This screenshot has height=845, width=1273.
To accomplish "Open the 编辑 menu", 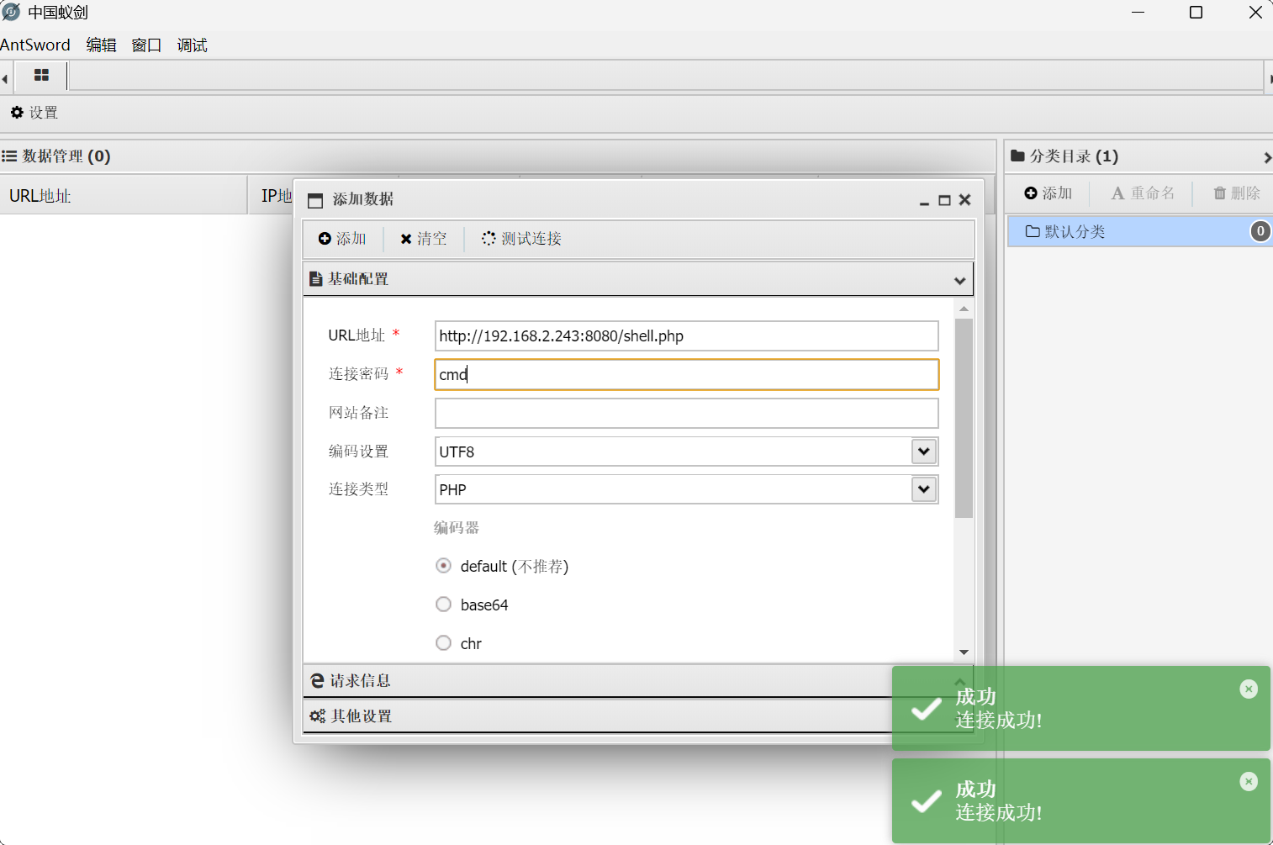I will pos(101,45).
